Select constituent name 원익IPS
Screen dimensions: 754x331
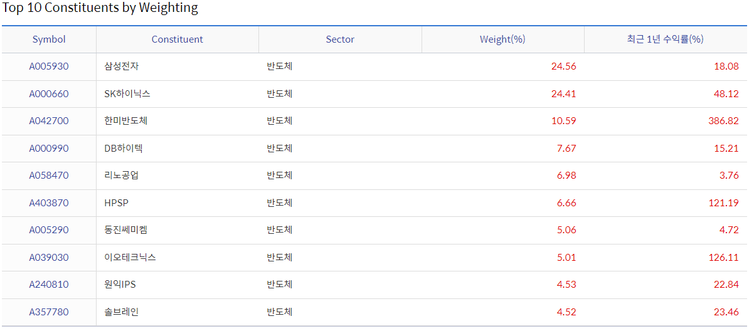click(120, 285)
